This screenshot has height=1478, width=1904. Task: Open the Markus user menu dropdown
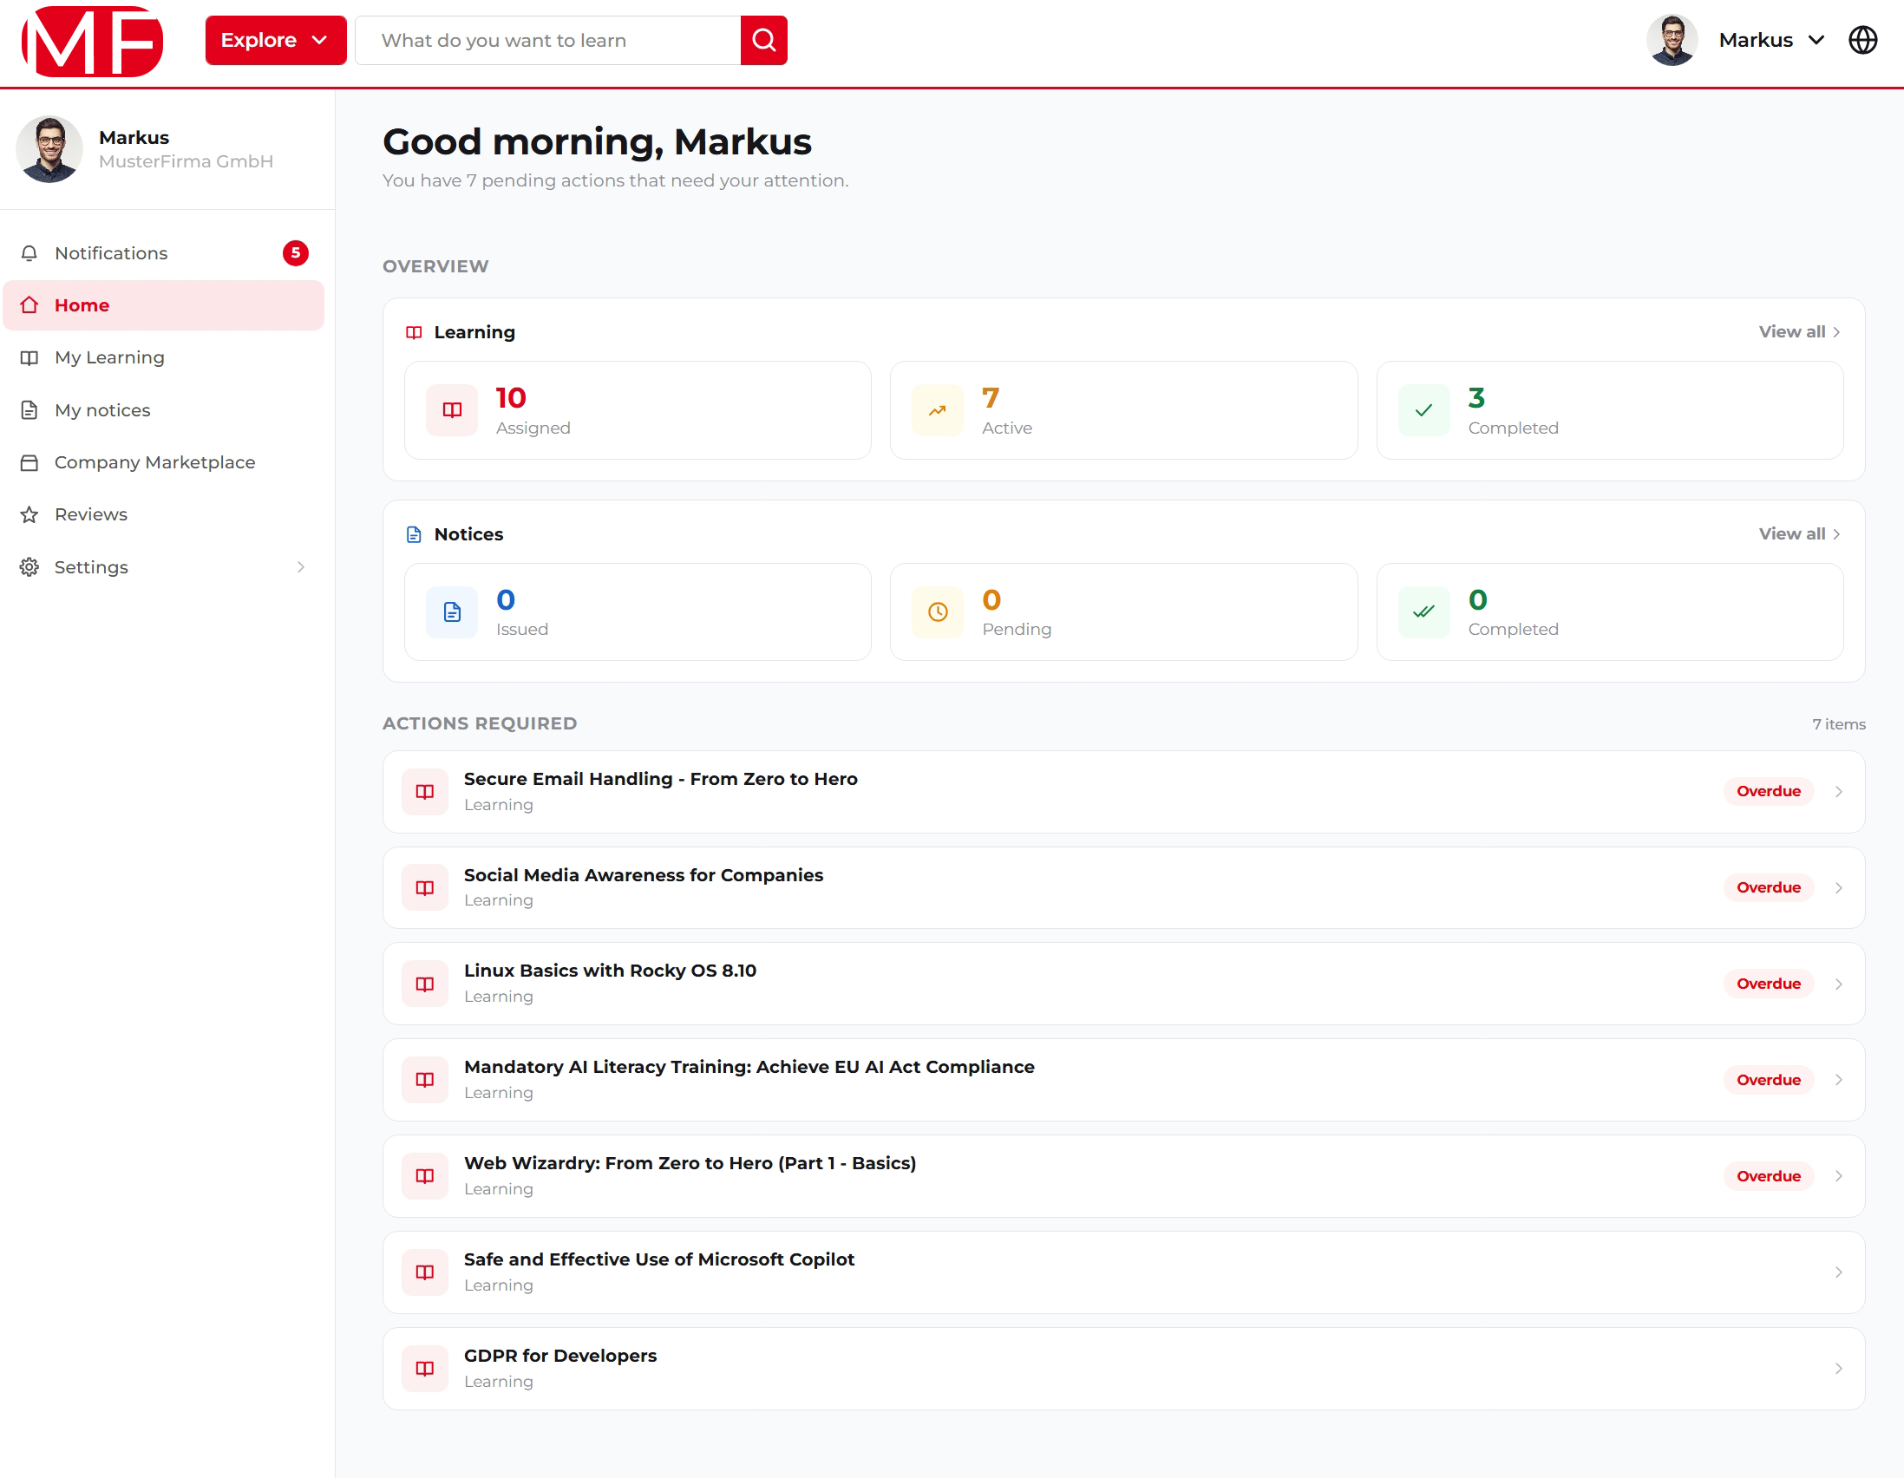tap(1770, 40)
